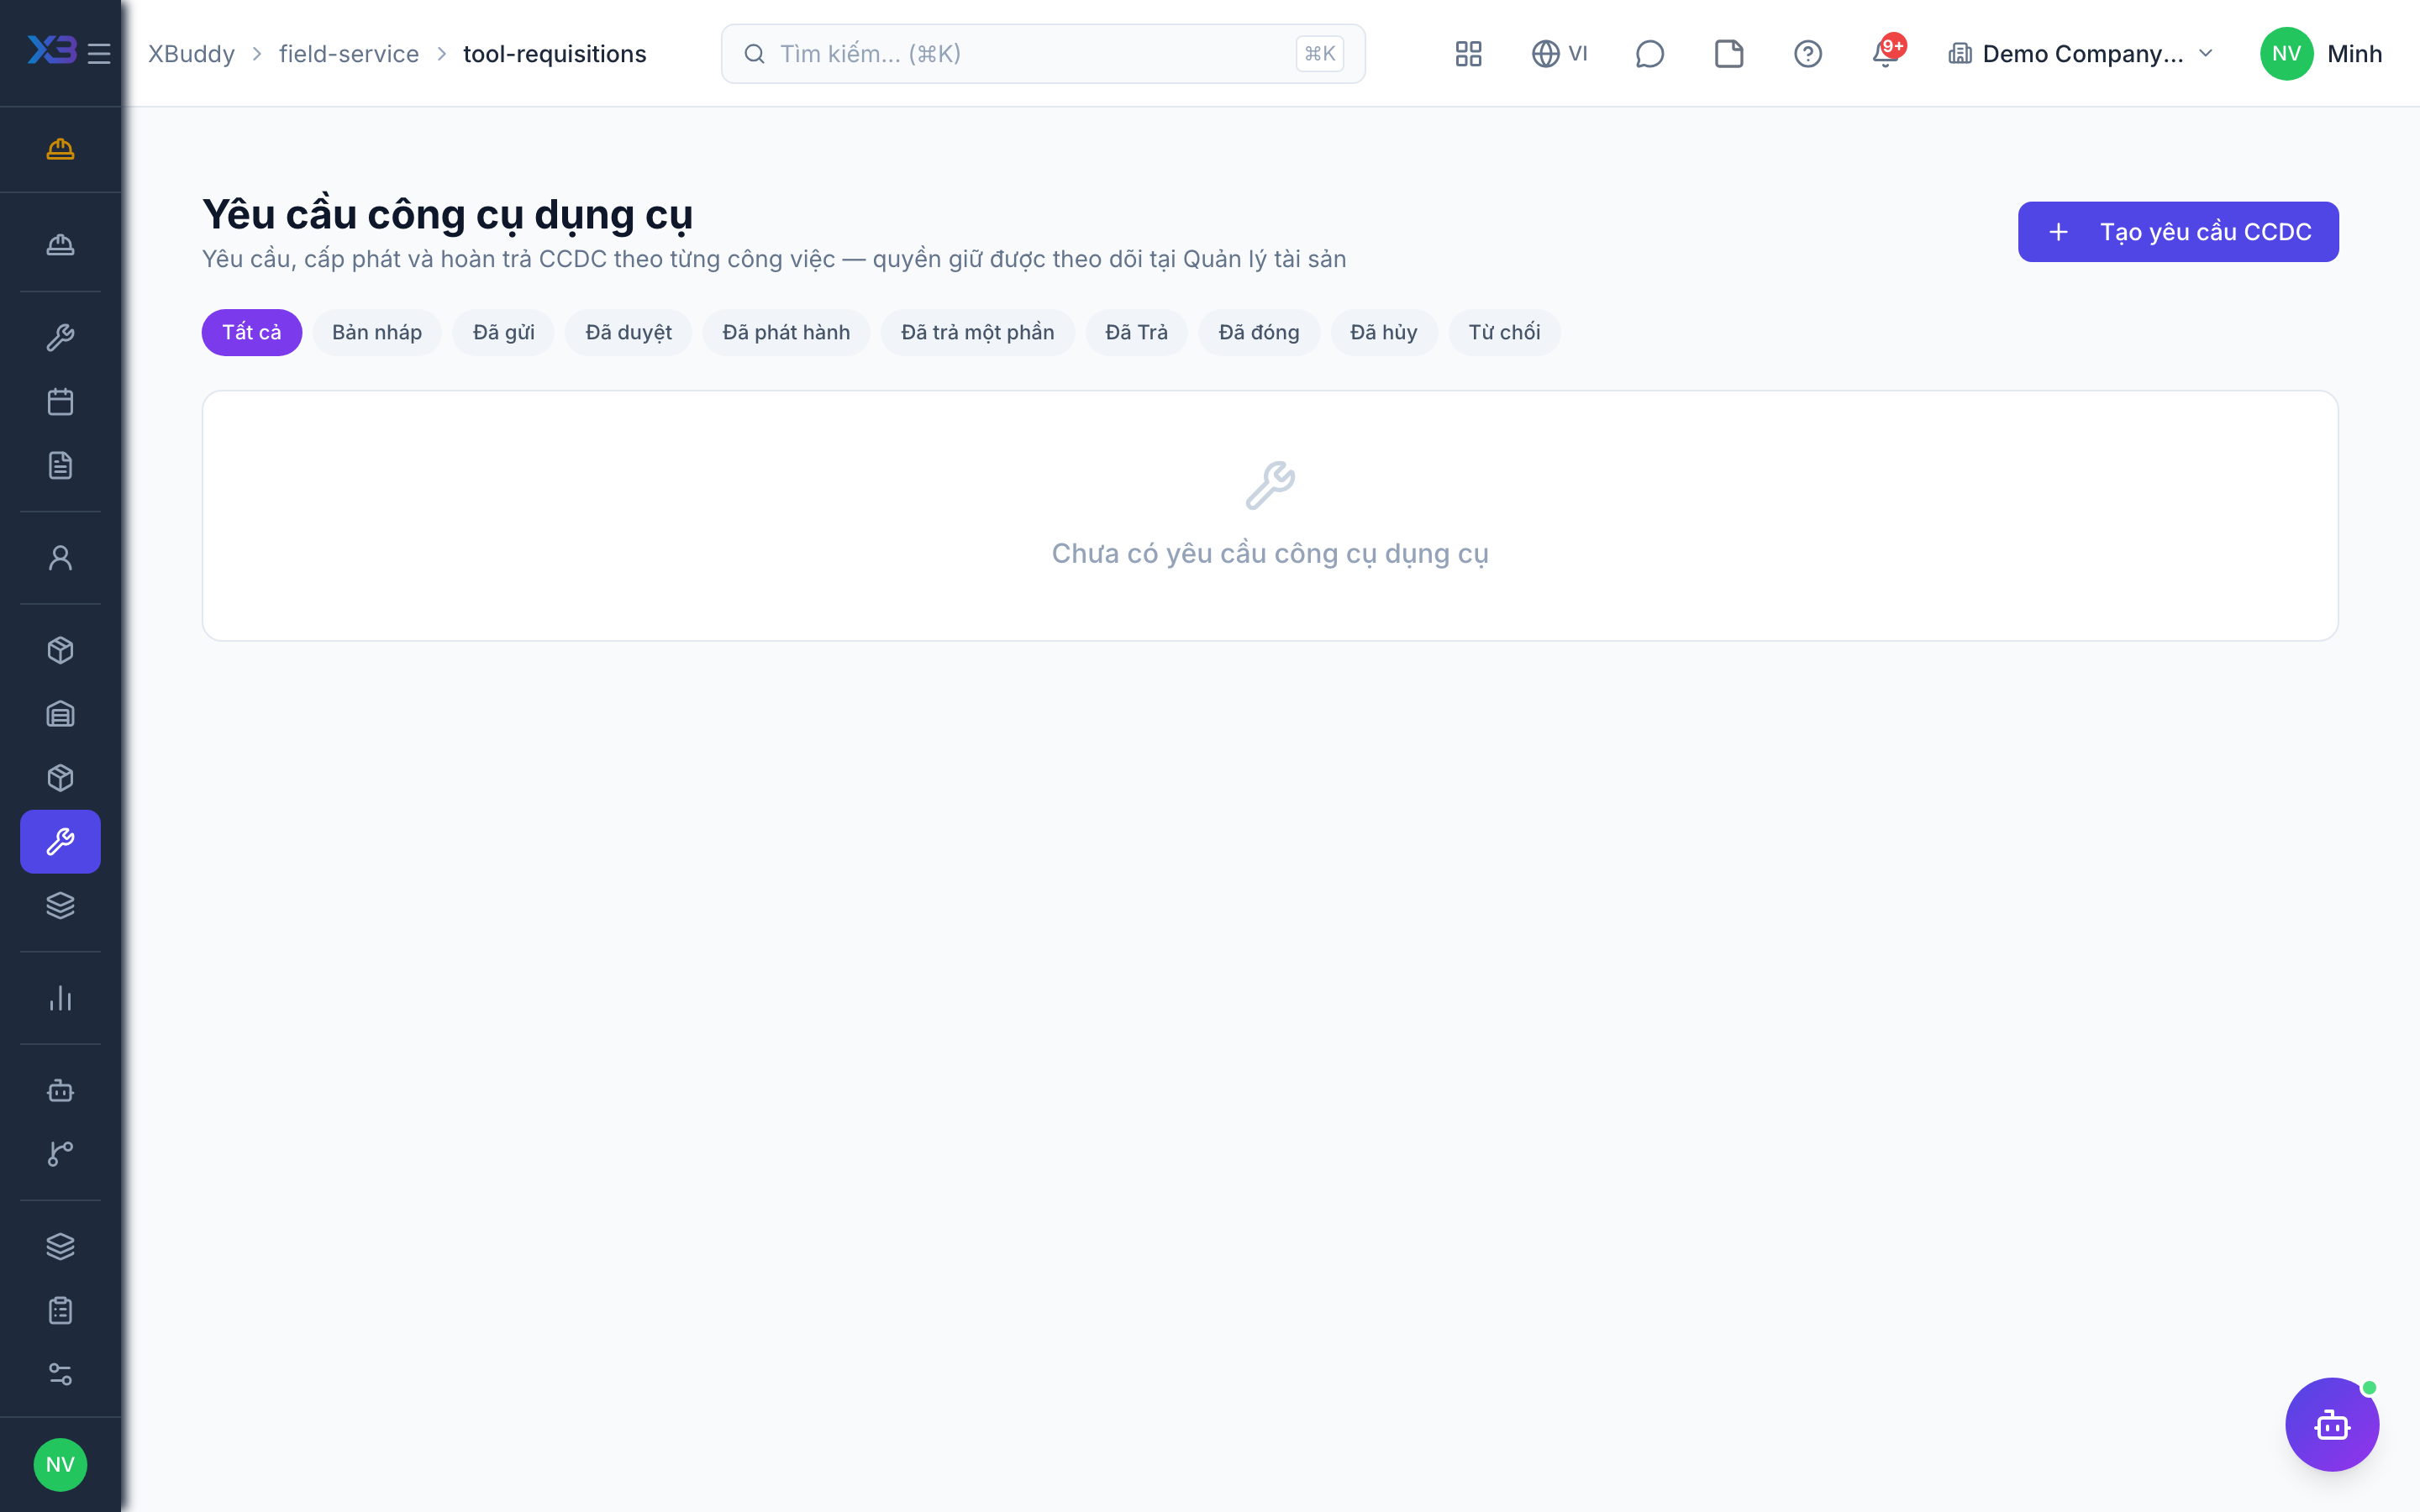Click the ⌘K shortcut badge in search
The width and height of the screenshot is (2420, 1512).
click(1319, 53)
